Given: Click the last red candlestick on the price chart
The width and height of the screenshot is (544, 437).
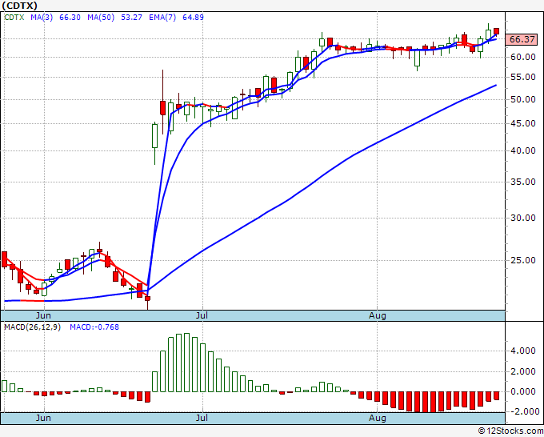Looking at the screenshot, I should pyautogui.click(x=497, y=31).
